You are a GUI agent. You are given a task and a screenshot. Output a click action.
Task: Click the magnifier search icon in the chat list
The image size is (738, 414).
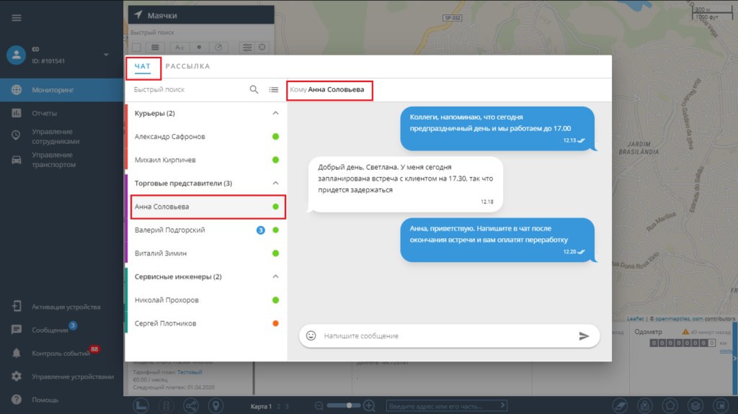pyautogui.click(x=254, y=89)
